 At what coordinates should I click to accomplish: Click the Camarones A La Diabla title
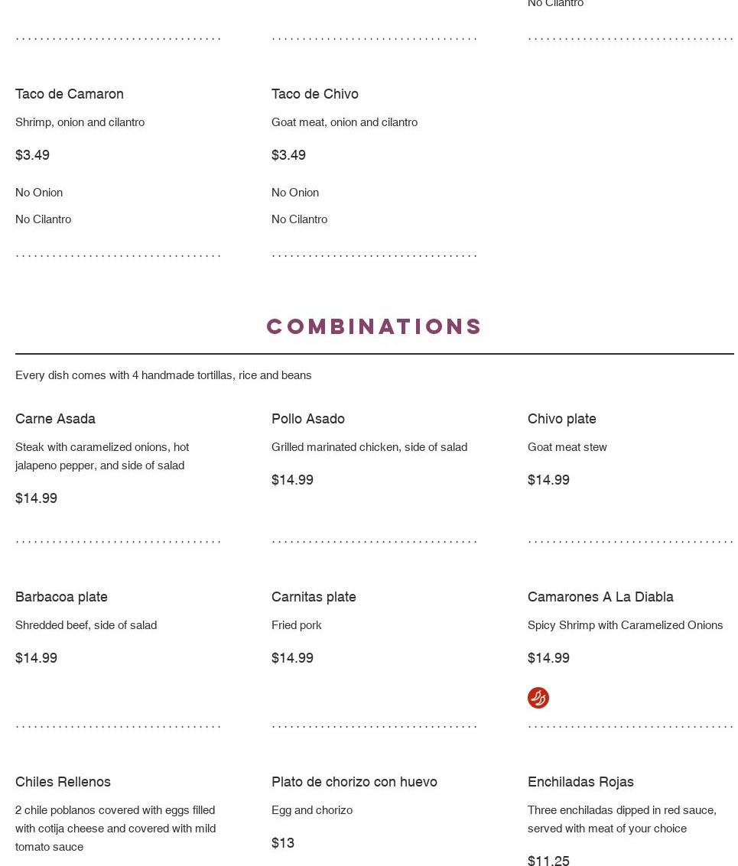600,597
